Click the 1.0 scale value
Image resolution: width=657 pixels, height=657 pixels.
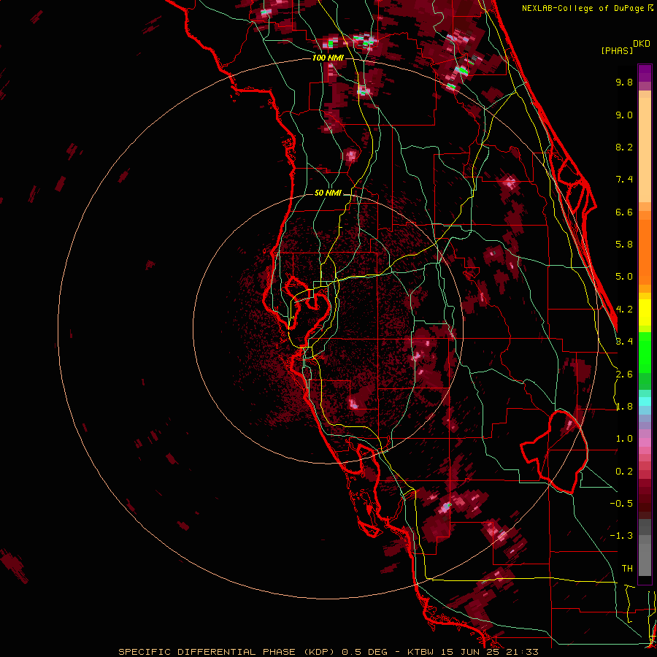click(x=624, y=439)
